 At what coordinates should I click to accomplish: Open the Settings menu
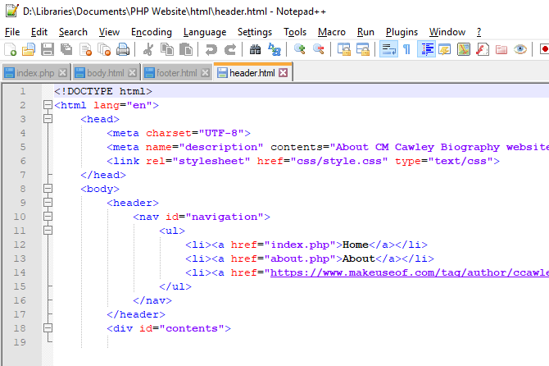[x=255, y=32]
